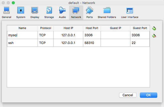Select the mysql rule name cell
164x107 pixels.
(x=22, y=35)
